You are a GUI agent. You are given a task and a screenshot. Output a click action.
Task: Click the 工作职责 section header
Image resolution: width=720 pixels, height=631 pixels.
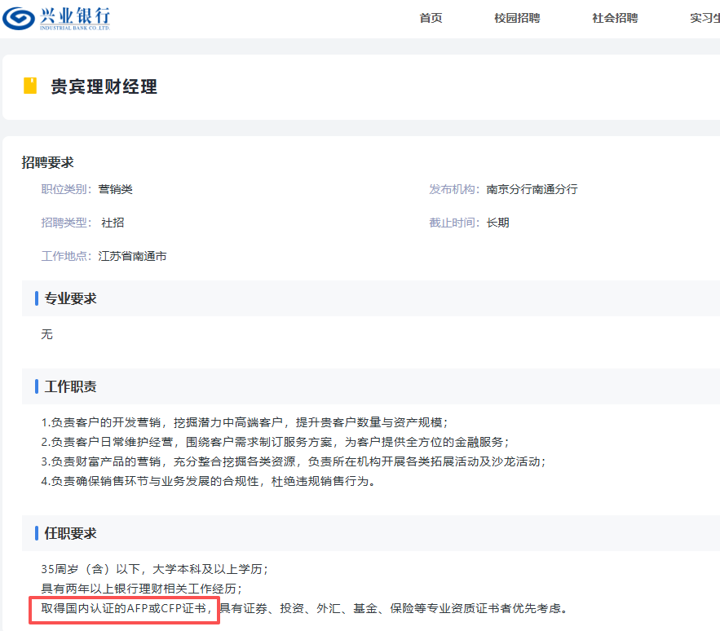point(70,386)
